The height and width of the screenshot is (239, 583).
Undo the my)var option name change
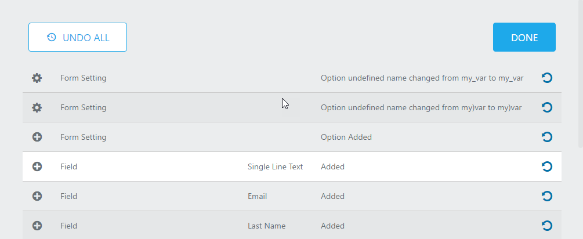[546, 107]
